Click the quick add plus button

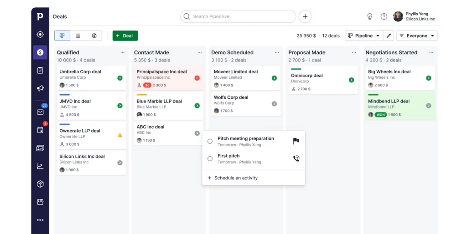point(305,16)
